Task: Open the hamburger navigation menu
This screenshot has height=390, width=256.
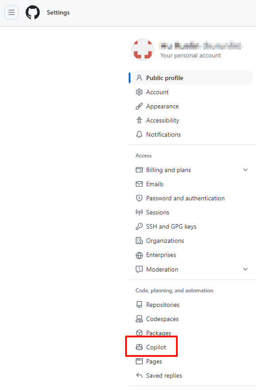Action: click(11, 12)
